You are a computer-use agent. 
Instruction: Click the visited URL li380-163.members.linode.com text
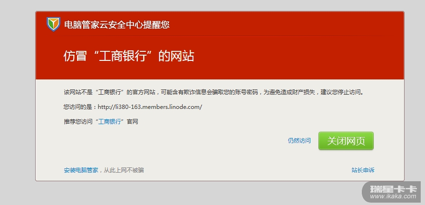tap(150, 107)
